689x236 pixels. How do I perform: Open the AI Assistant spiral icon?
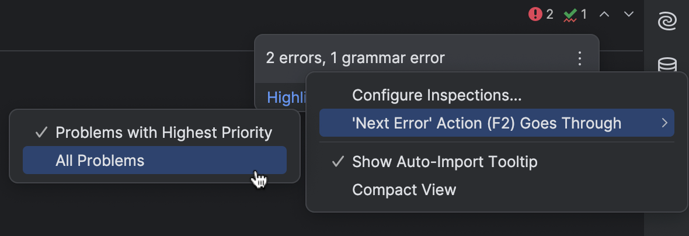tap(667, 22)
